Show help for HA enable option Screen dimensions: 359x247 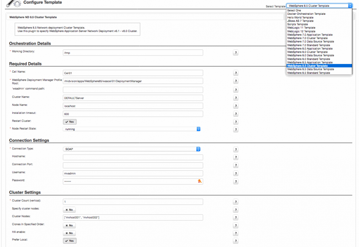(x=236, y=233)
